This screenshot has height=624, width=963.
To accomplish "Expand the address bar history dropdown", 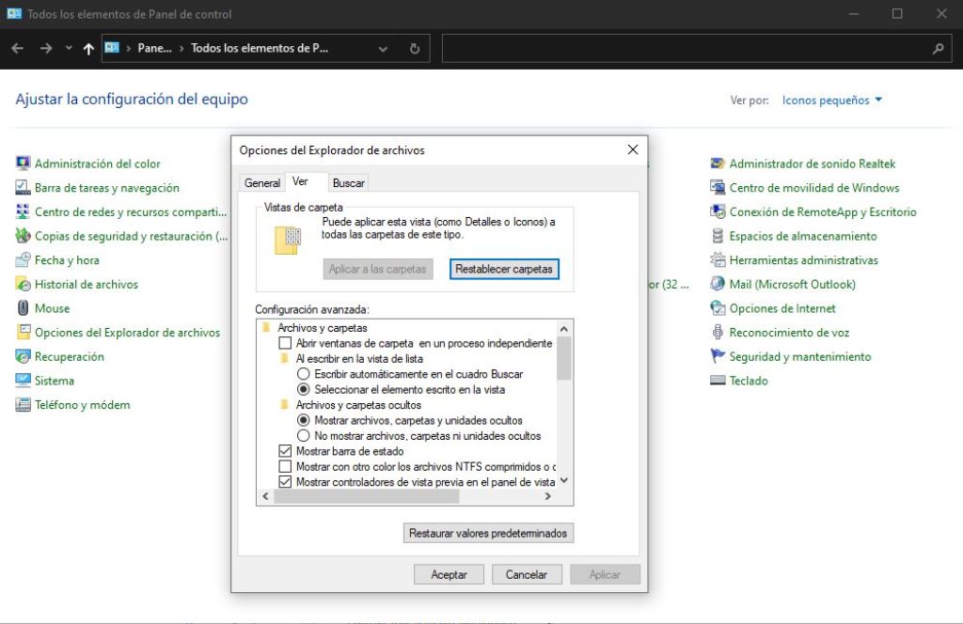I will [x=384, y=49].
